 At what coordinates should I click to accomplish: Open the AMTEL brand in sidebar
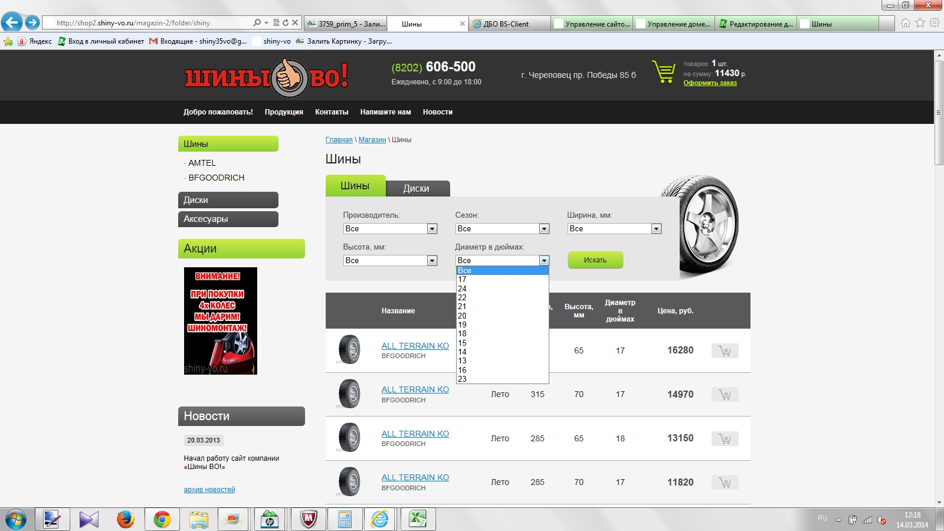202,163
